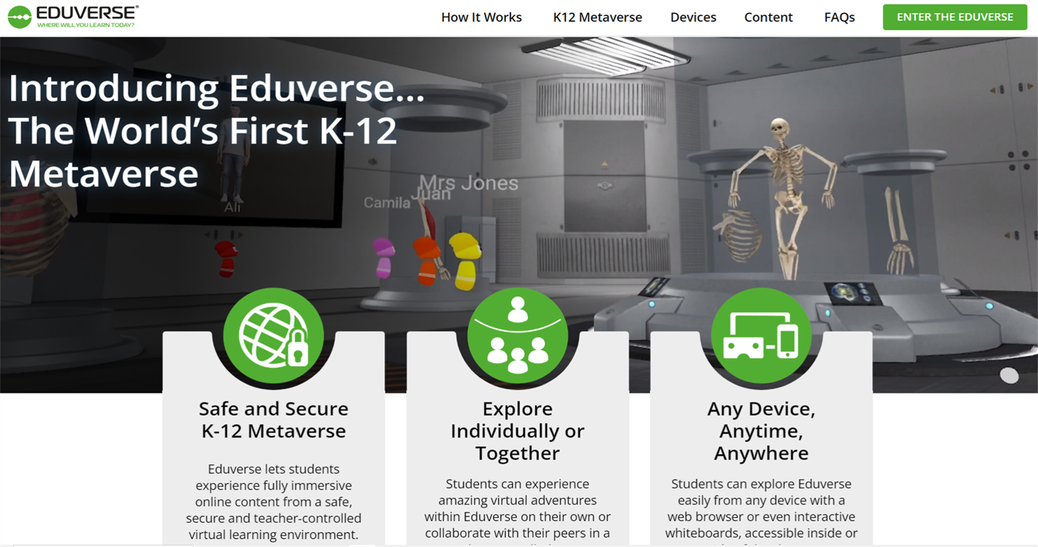Click the globe with padlock icon
Image resolution: width=1038 pixels, height=547 pixels.
pyautogui.click(x=274, y=336)
